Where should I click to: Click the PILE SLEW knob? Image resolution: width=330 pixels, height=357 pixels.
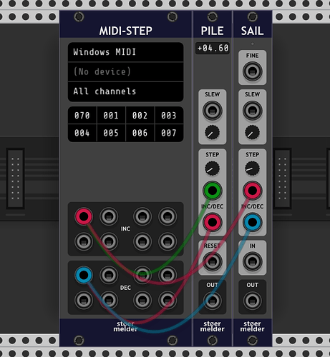pos(212,132)
